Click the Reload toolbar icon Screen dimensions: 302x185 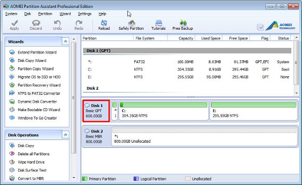point(104,23)
